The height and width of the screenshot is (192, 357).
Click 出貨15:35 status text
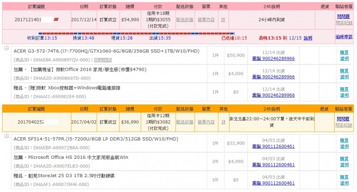(x=160, y=38)
